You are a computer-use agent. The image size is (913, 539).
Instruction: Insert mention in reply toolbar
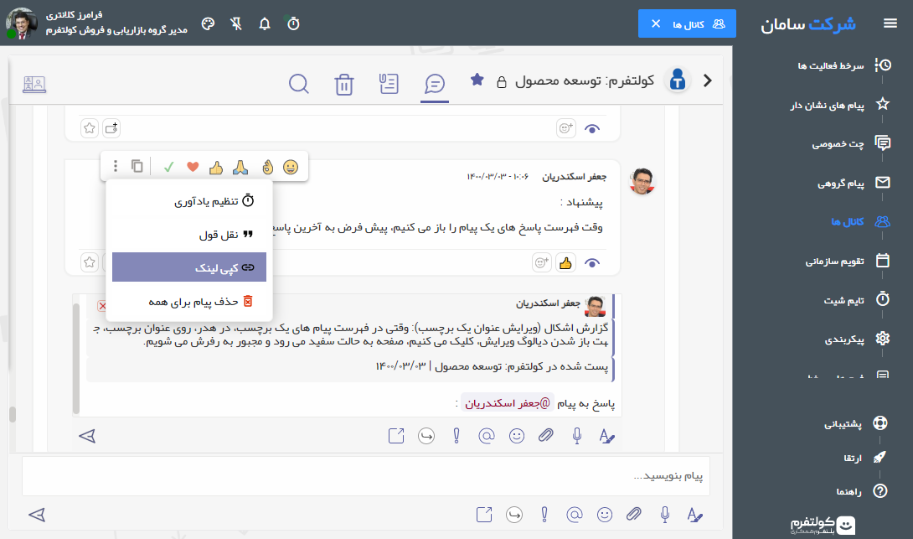[486, 435]
